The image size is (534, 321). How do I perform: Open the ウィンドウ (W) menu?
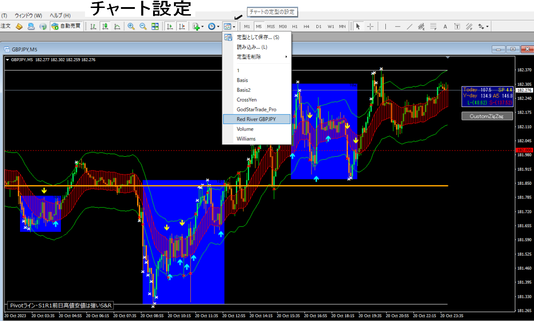click(28, 16)
